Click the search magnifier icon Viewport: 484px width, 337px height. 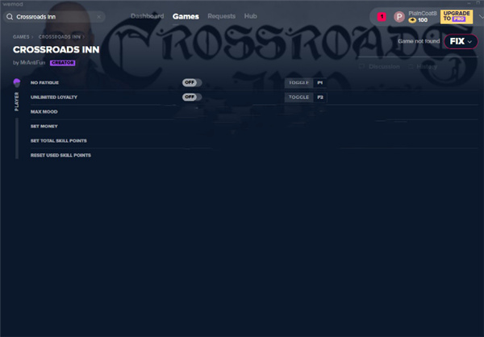10,17
